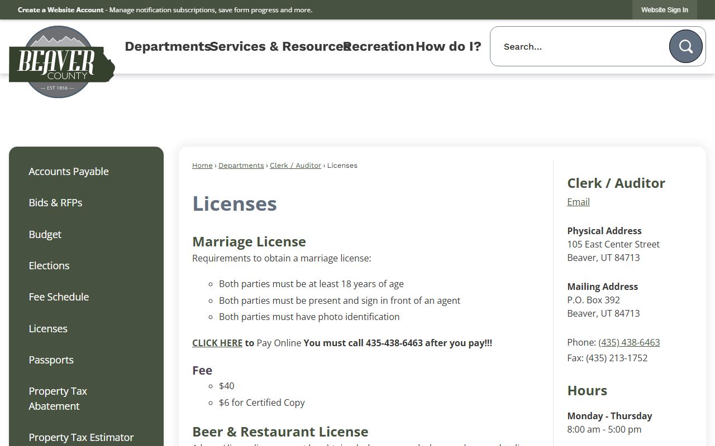
Task: Open the Departments menu
Action: 167,46
